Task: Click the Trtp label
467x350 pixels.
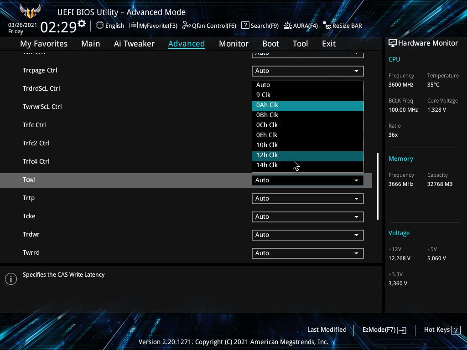Action: pyautogui.click(x=29, y=198)
